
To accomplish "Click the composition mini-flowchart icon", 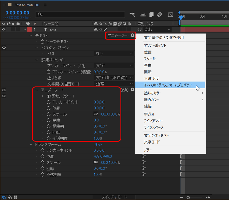I will tap(132, 15).
